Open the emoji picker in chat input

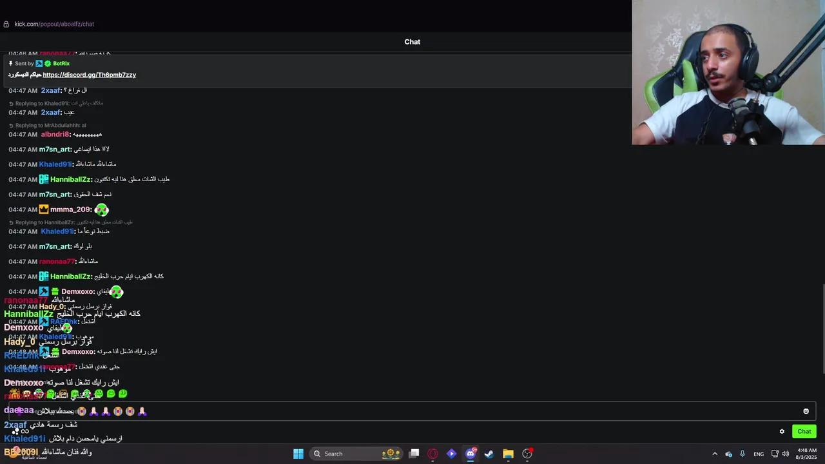pos(806,411)
